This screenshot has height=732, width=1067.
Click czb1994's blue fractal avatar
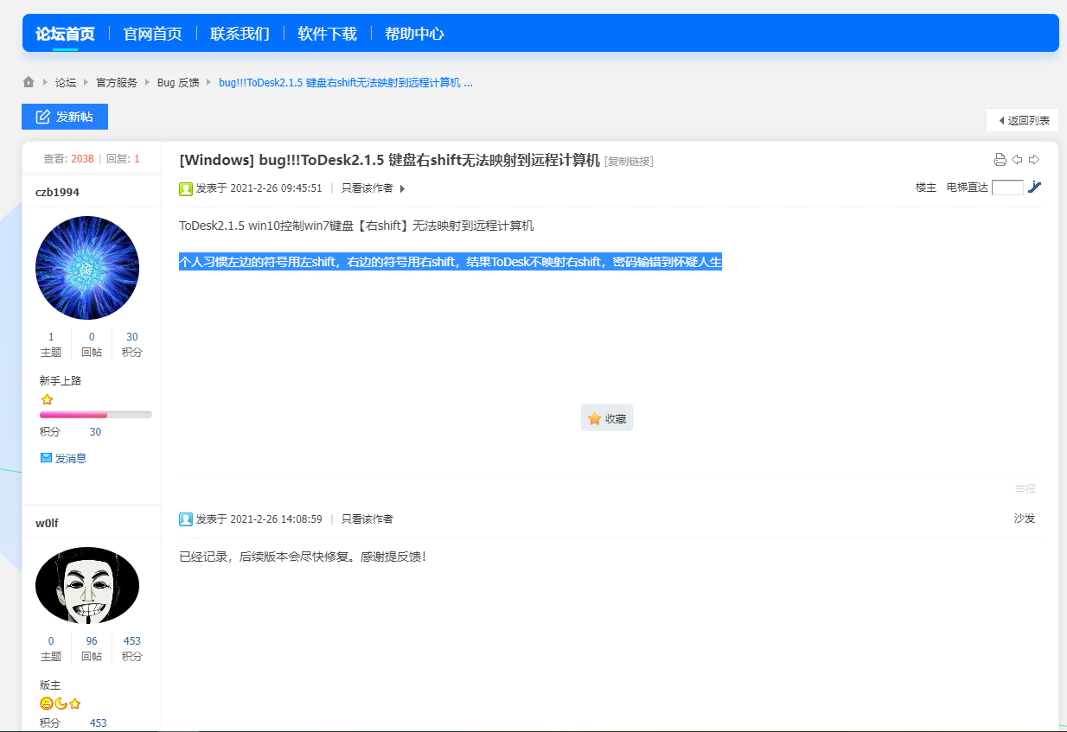point(87,268)
